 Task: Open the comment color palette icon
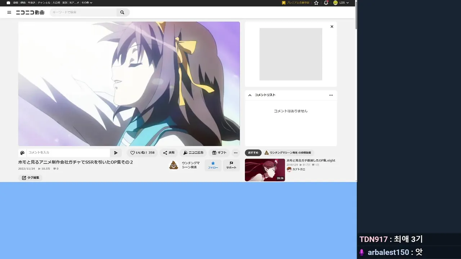(22, 153)
